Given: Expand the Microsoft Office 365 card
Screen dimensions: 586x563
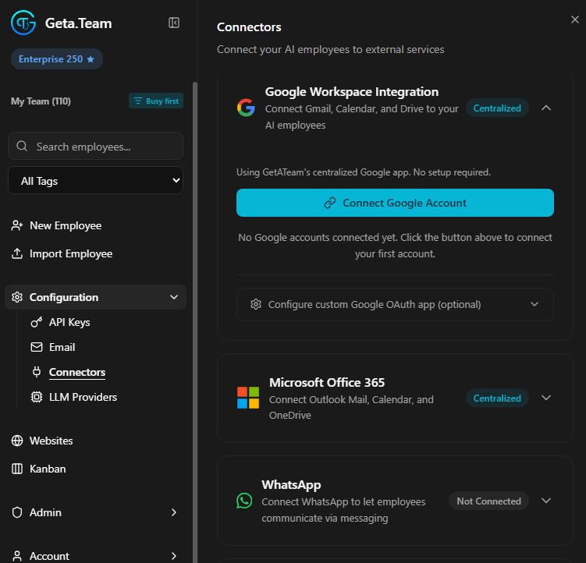Looking at the screenshot, I should 546,398.
